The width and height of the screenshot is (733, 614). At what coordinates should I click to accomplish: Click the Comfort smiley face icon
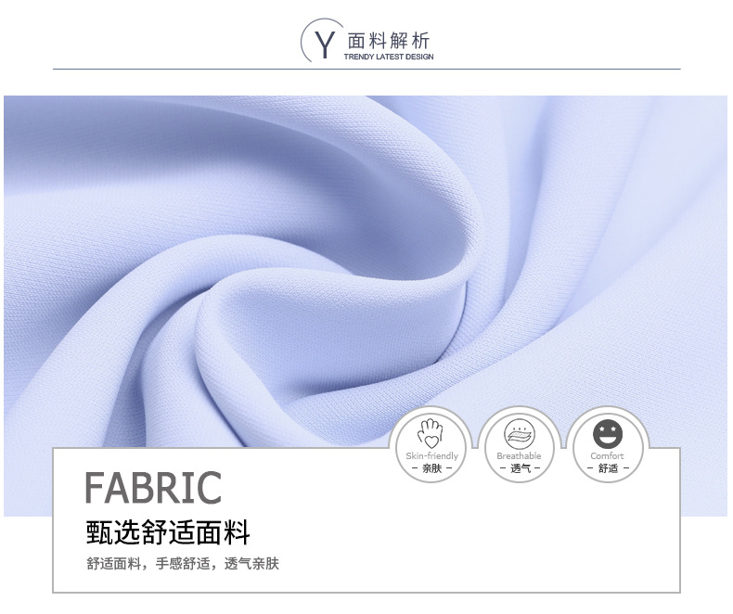tap(608, 434)
